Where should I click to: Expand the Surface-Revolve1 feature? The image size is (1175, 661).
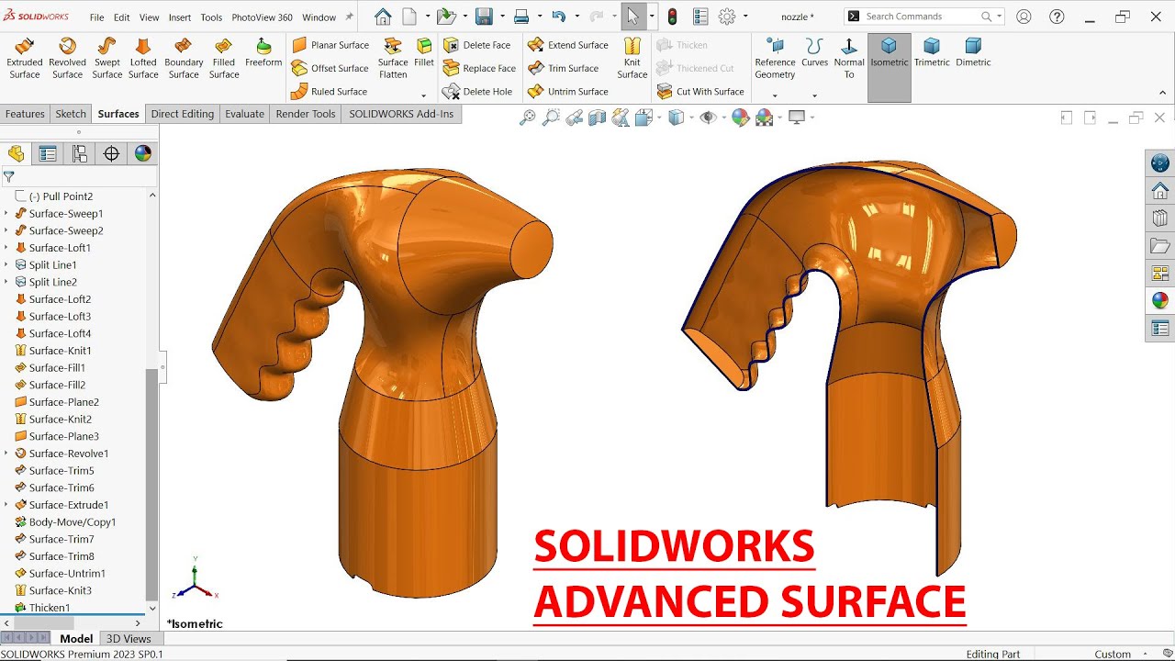click(x=6, y=454)
